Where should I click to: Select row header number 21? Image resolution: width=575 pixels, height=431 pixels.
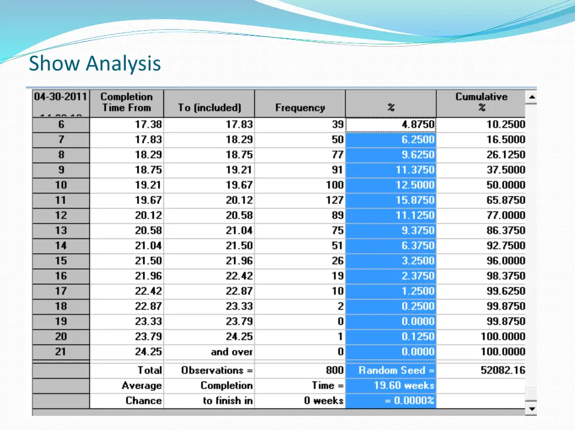pyautogui.click(x=61, y=352)
